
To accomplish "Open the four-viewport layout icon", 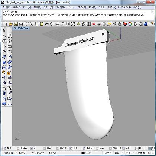I will [88, 24].
